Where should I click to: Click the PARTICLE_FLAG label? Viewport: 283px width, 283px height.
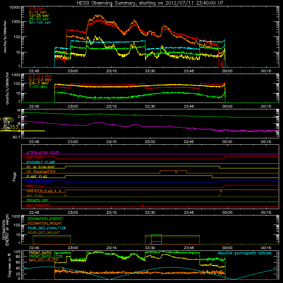pos(40,191)
